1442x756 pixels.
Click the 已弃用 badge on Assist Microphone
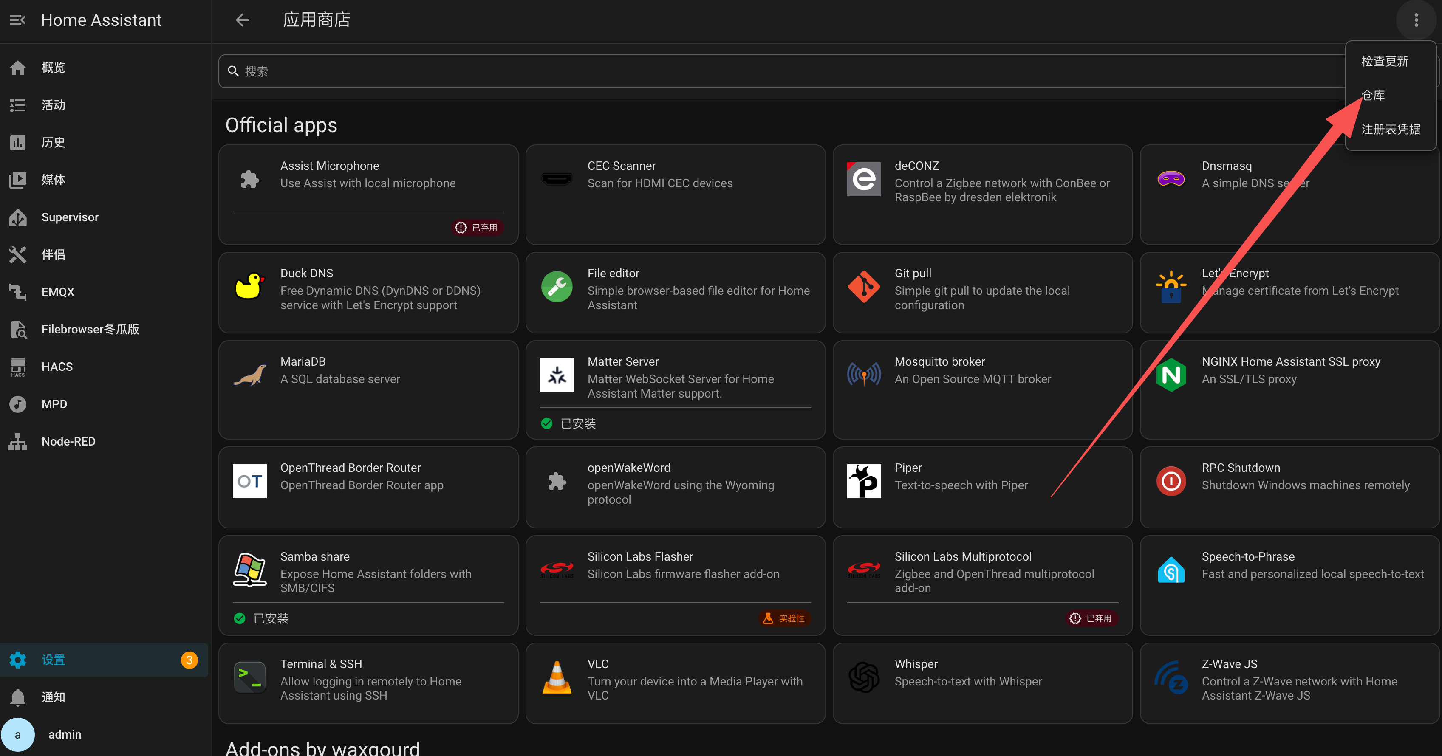click(477, 228)
